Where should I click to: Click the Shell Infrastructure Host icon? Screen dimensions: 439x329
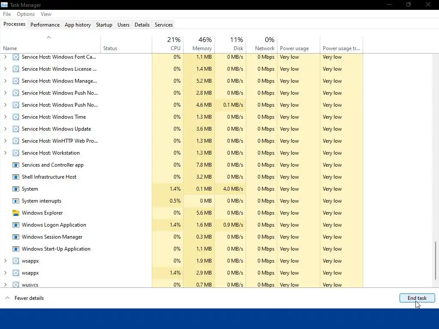click(16, 177)
